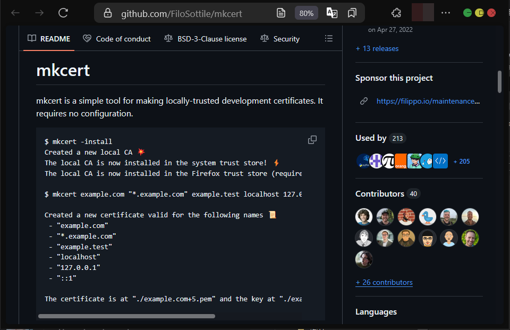Viewport: 510px width, 330px height.
Task: Click the address bar URL field
Action: tap(182, 14)
